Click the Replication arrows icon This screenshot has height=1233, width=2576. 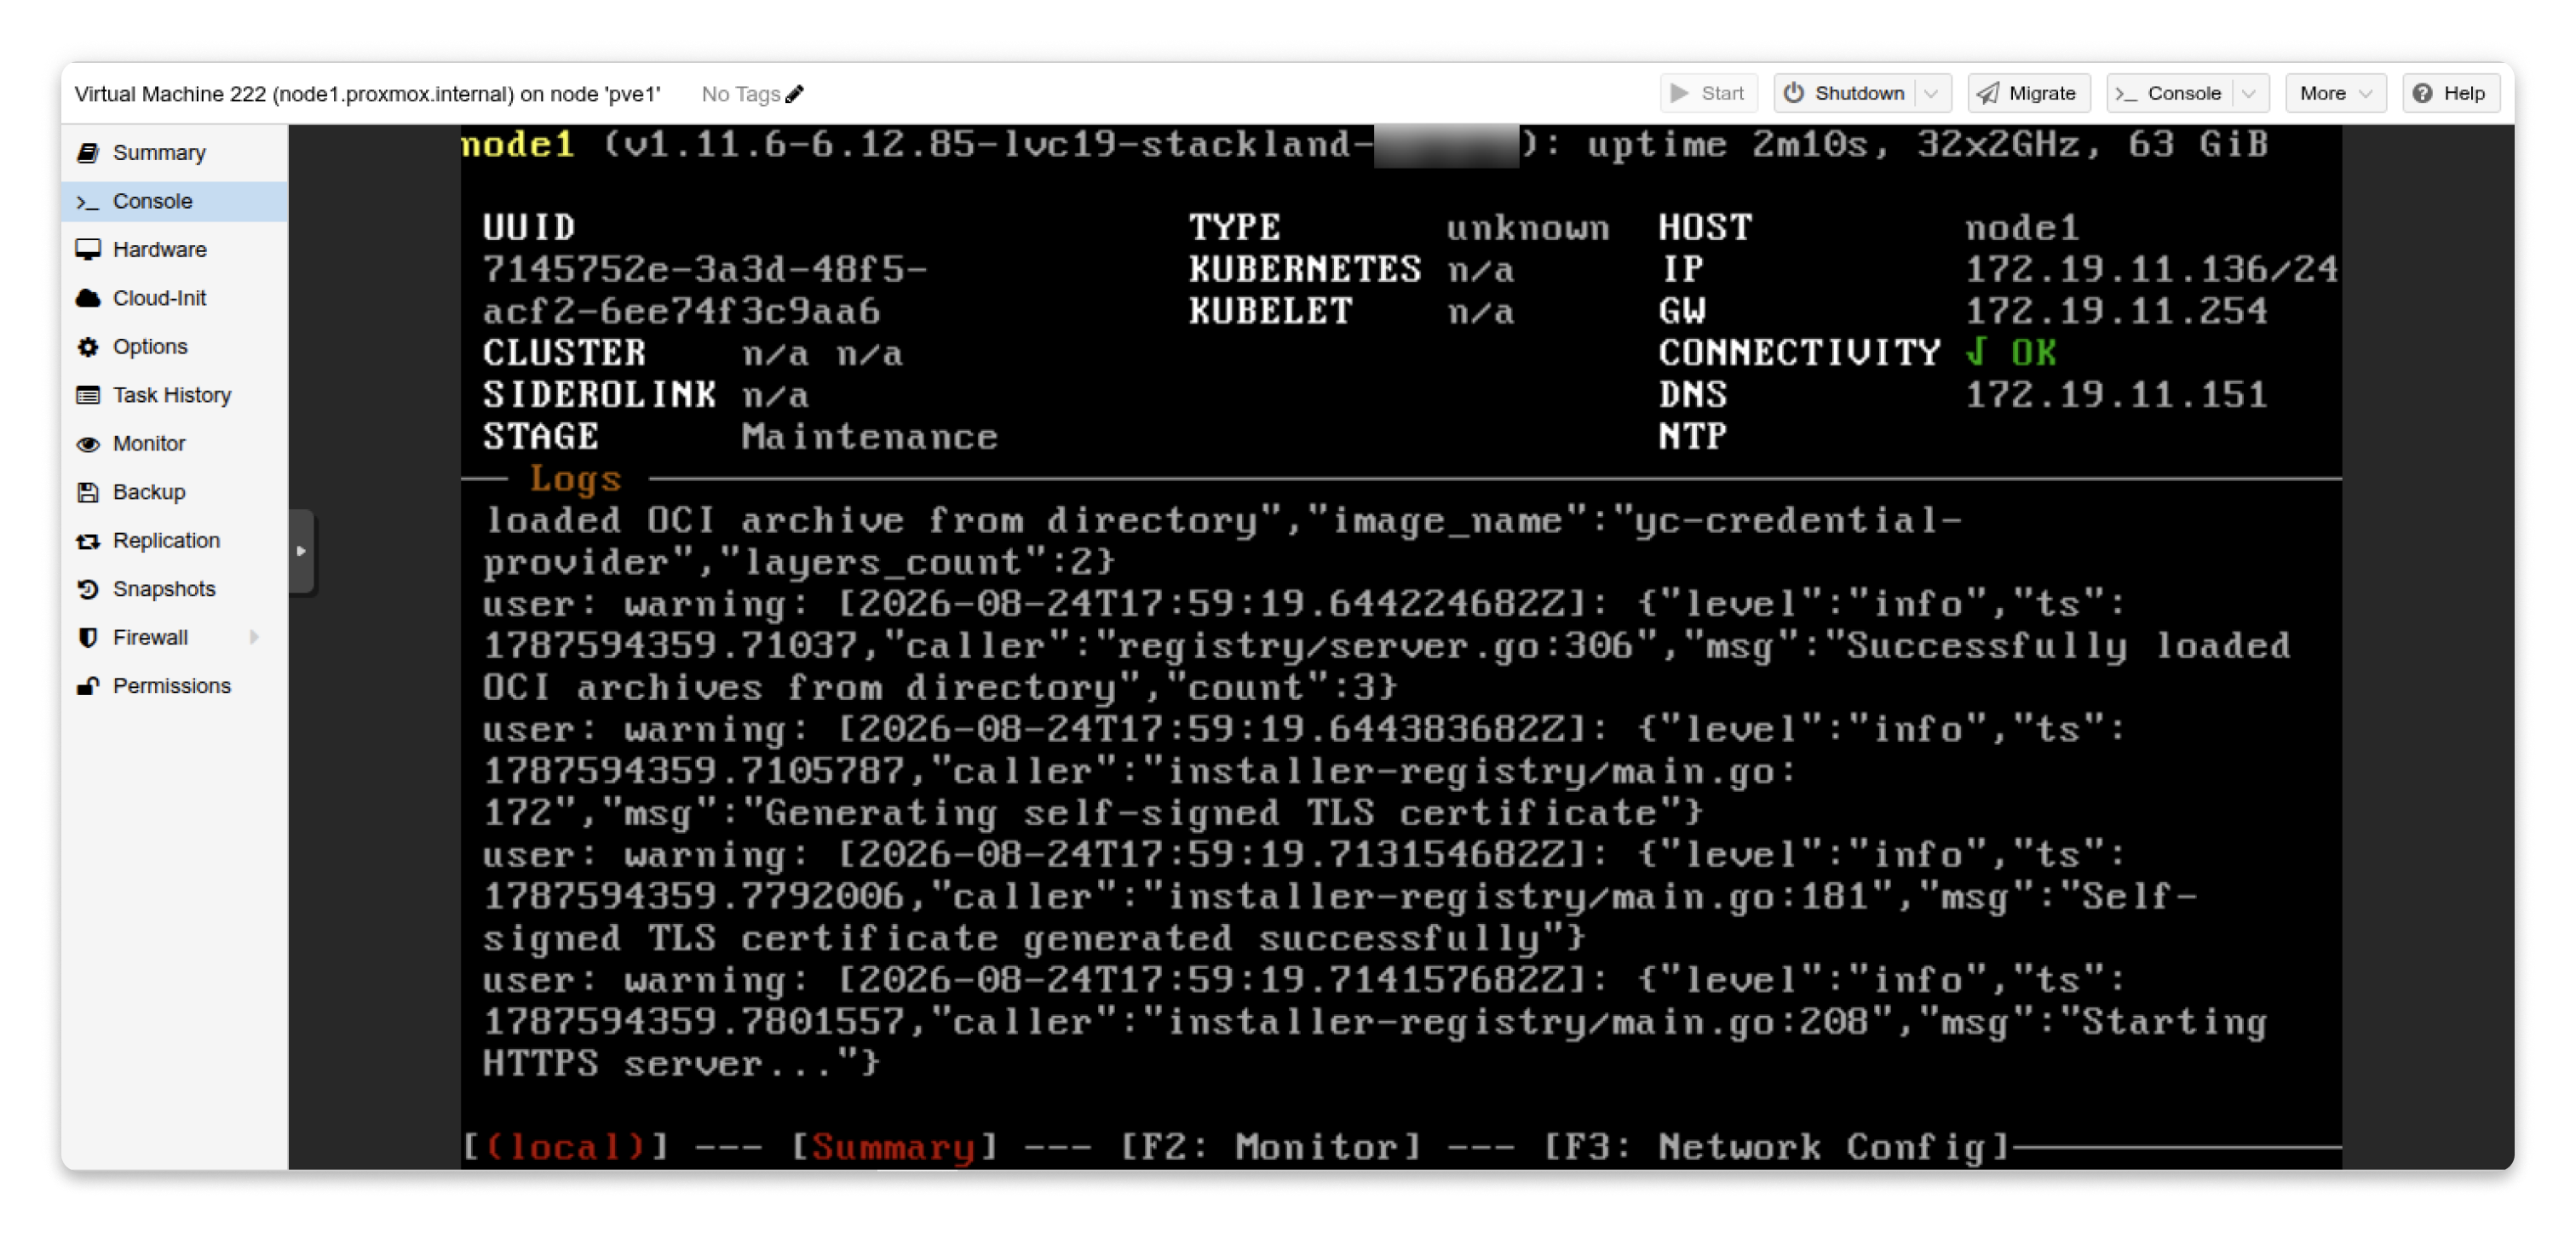point(88,541)
